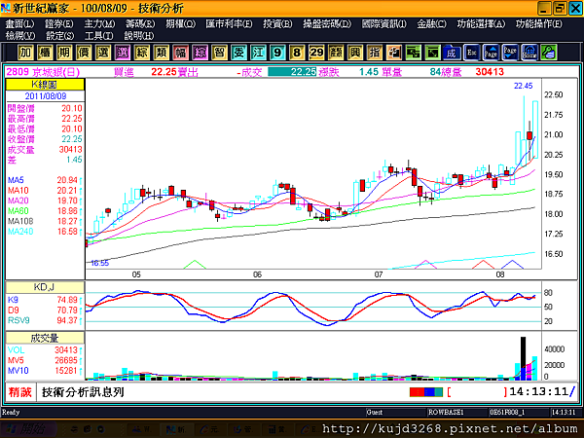The height and width of the screenshot is (438, 584).
Task: Open the 操盤密碼(D) menu
Action: point(327,24)
